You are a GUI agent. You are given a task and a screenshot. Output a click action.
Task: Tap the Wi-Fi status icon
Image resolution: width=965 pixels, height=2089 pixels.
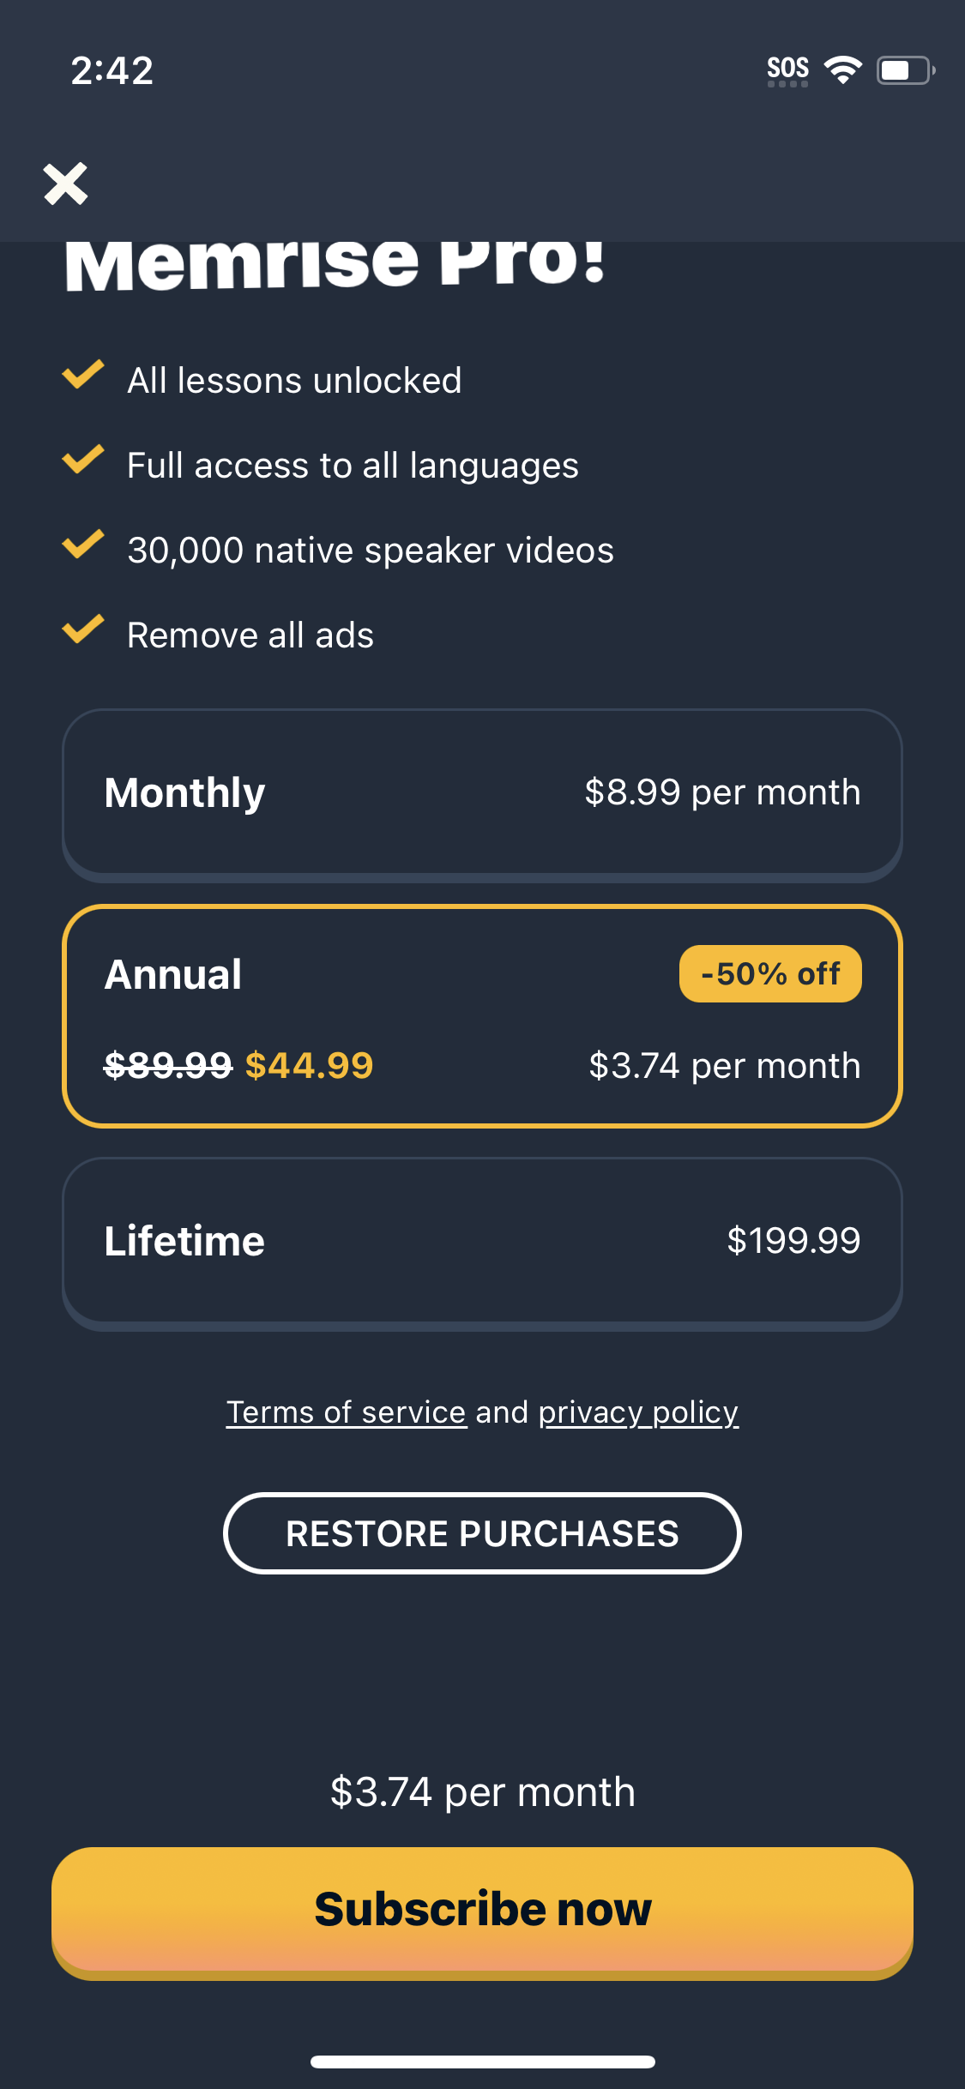[842, 69]
